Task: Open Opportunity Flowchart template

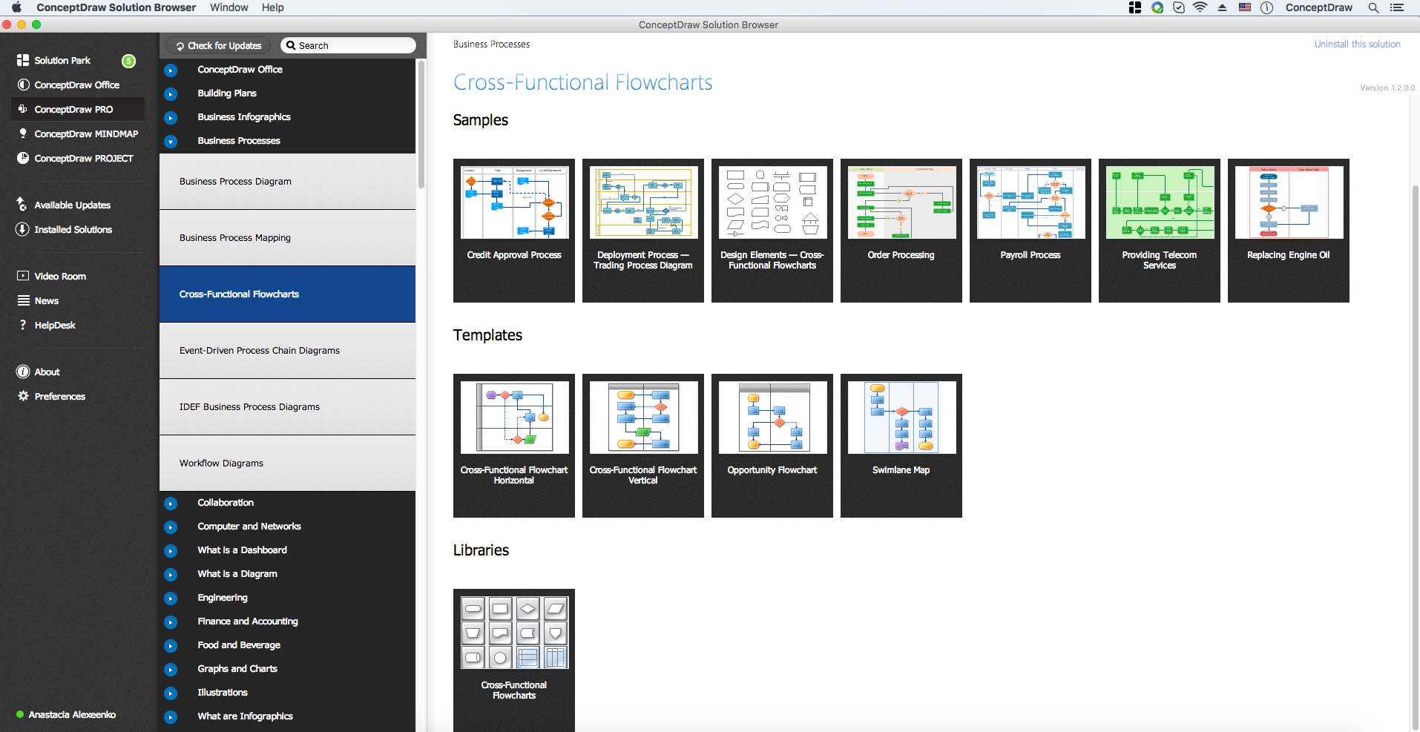Action: [x=772, y=446]
